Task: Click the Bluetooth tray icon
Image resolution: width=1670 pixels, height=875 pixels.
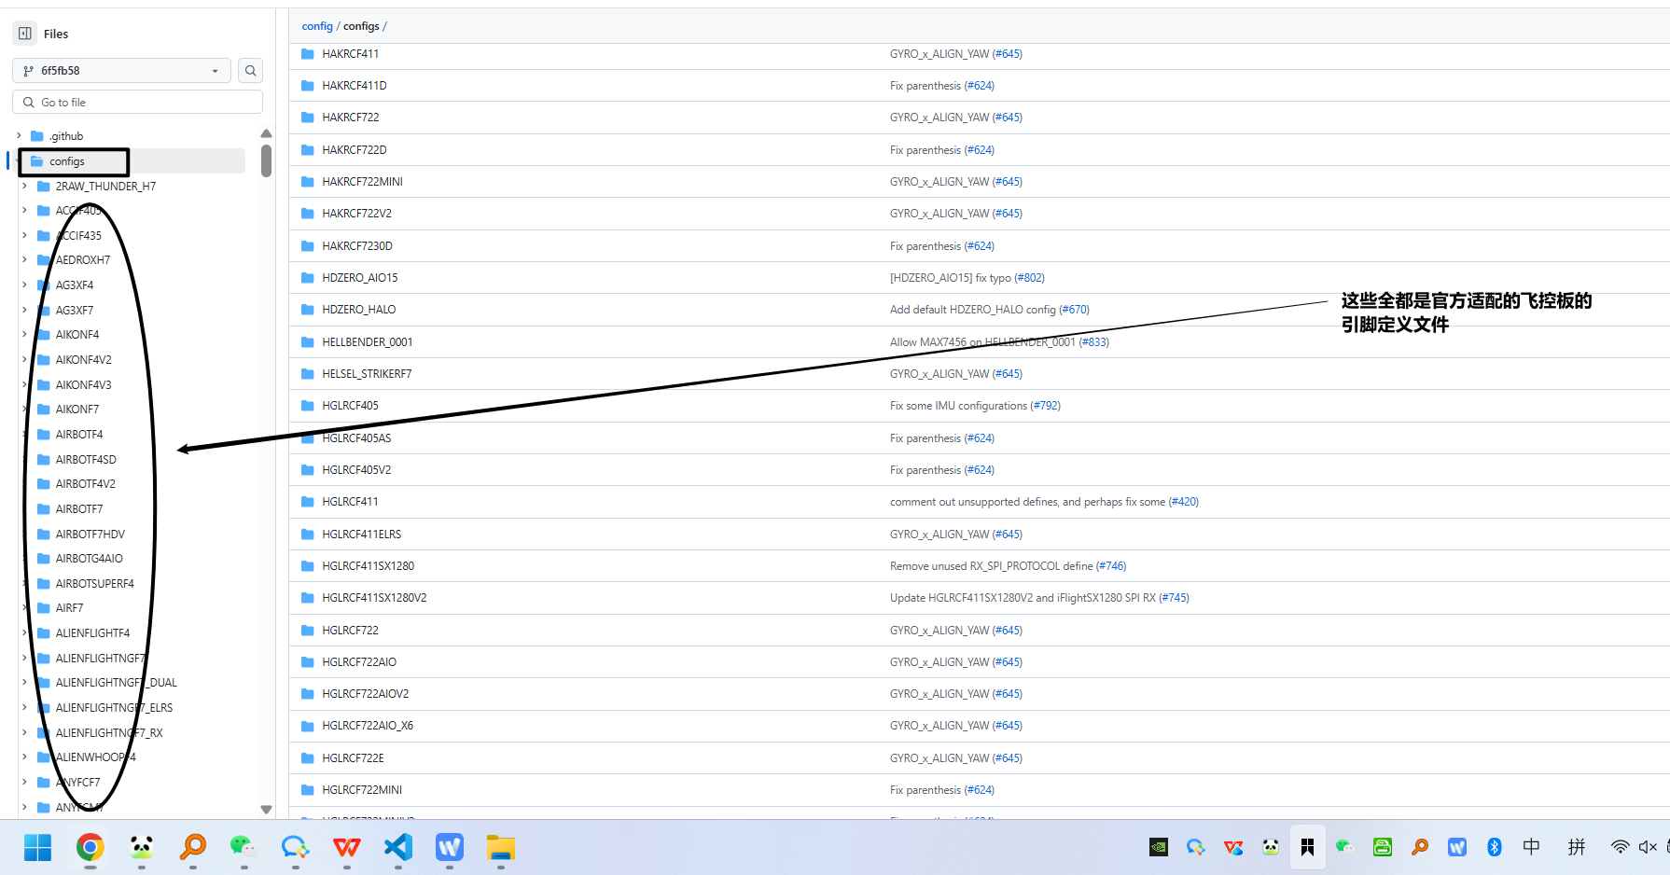Action: [x=1494, y=847]
